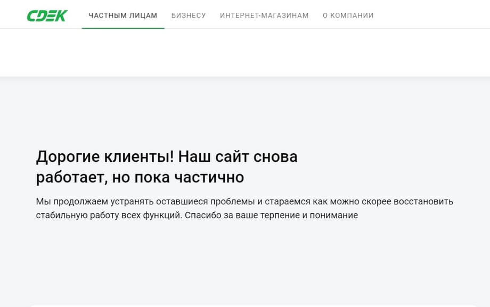This screenshot has width=490, height=307.
Task: Click the CDEK logo
Action: [47, 15]
